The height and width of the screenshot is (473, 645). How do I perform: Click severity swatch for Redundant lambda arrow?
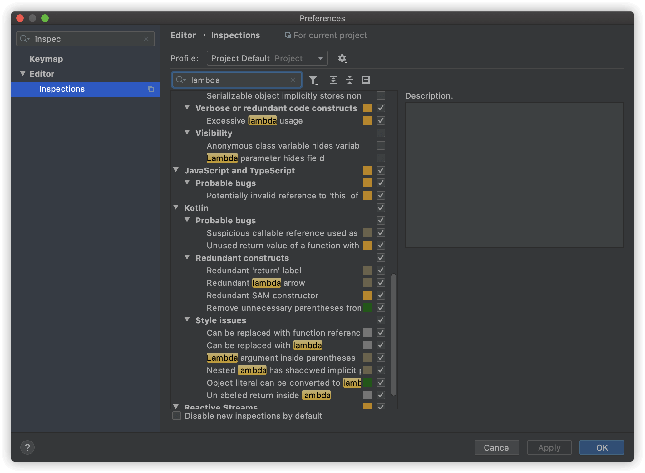click(367, 283)
